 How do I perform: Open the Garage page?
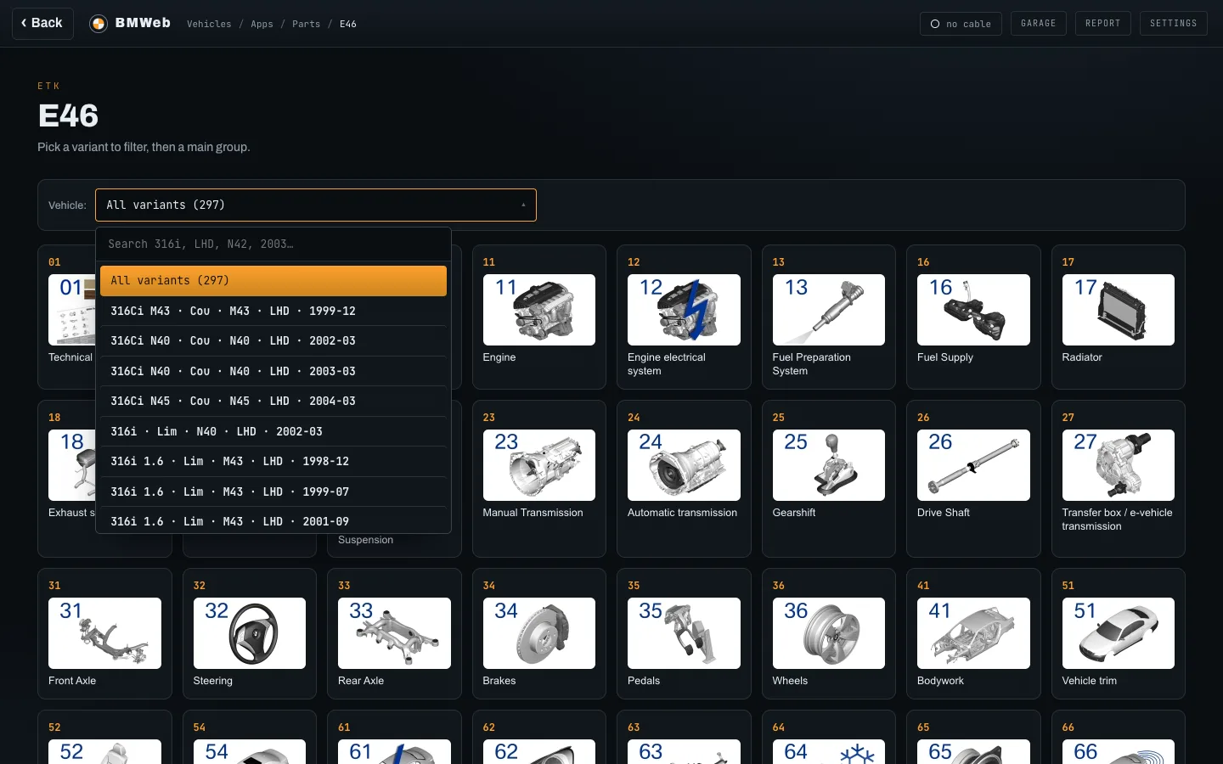click(x=1038, y=24)
